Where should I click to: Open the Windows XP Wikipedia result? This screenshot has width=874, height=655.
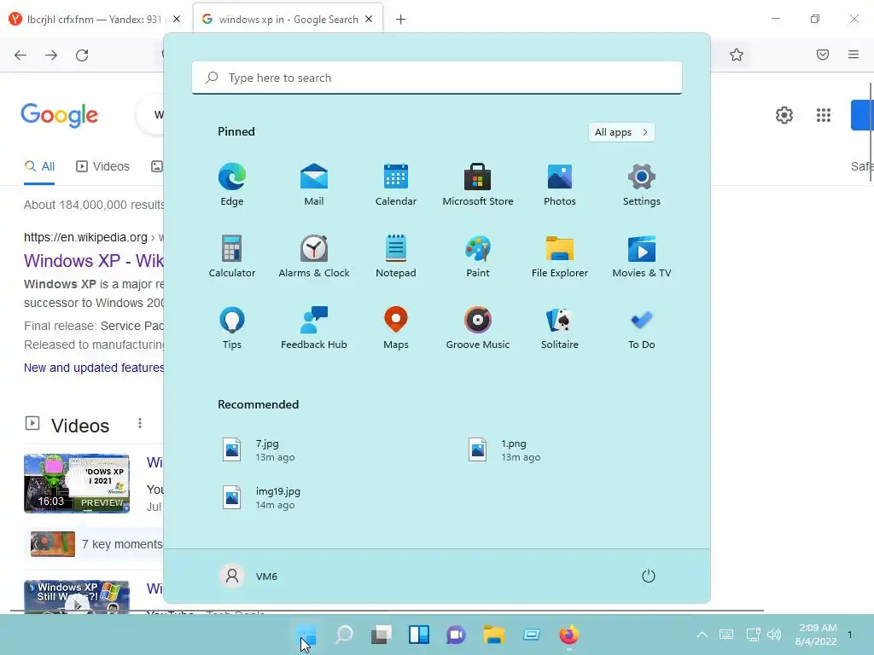[94, 261]
